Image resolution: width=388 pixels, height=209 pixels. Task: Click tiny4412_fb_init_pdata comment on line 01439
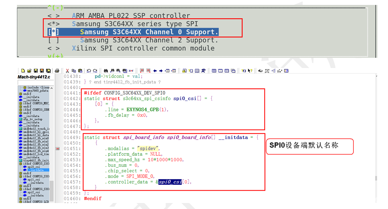[130, 82]
